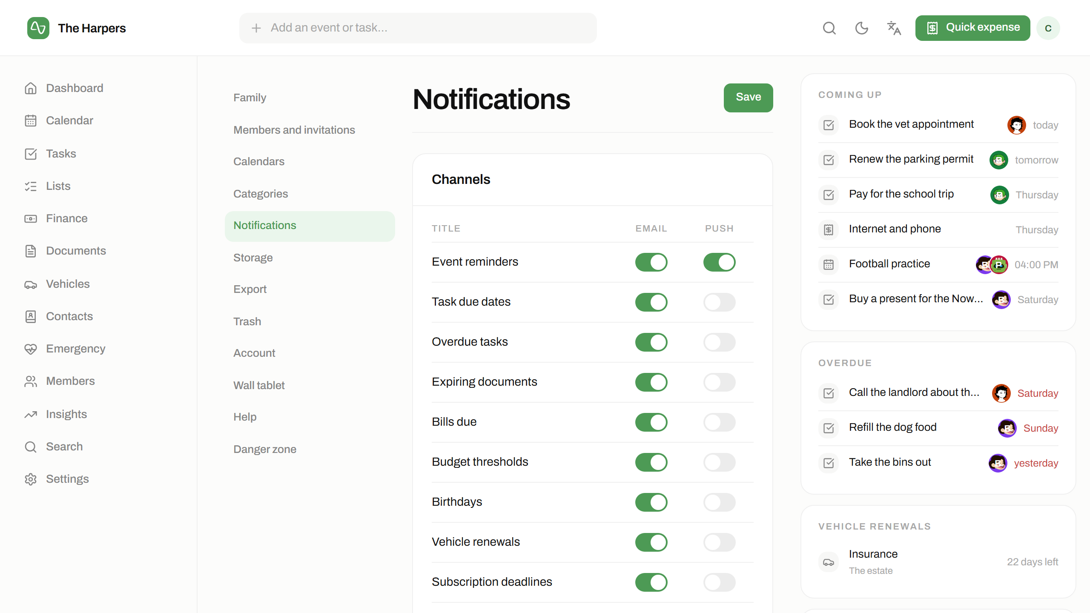Screen dimensions: 1090x613
Task: Click the assignee avatar on Renew the parking permit
Action: click(998, 160)
